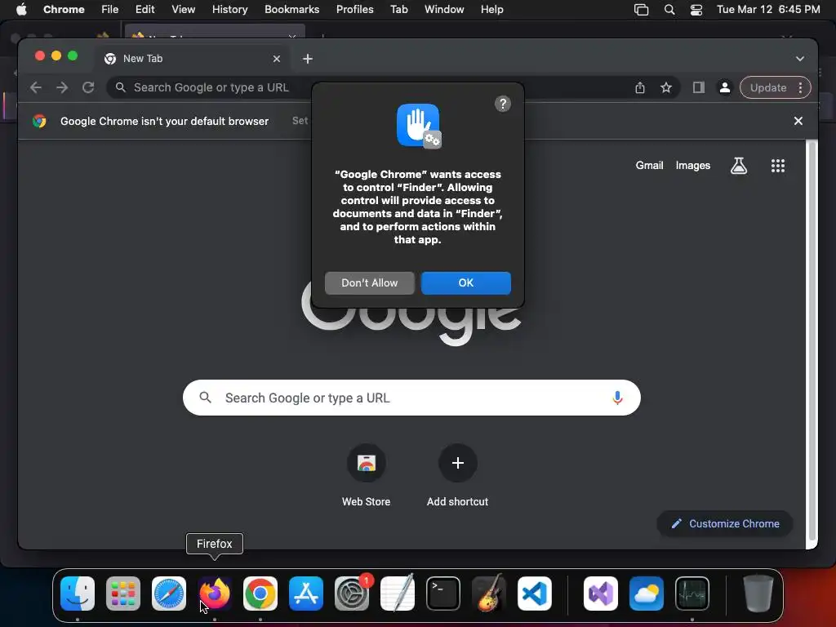
Task: Close the New Tab tab
Action: click(x=276, y=59)
